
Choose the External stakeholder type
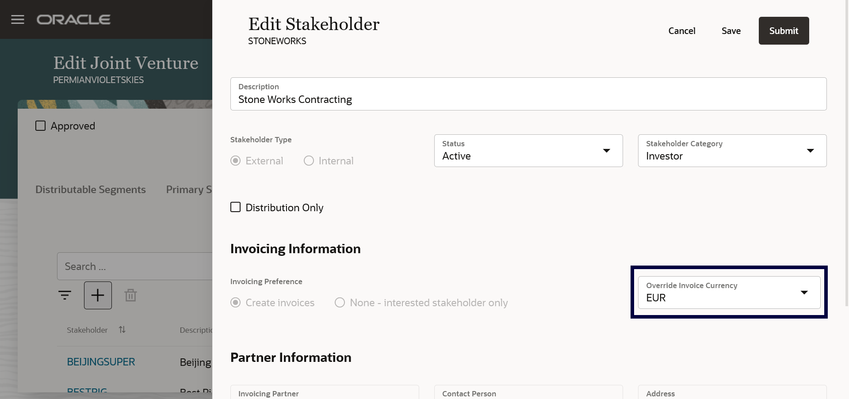tap(236, 161)
